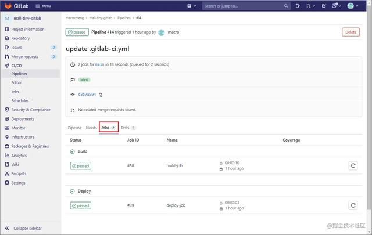Open Issues in sidebar
This screenshot has width=372, height=235.
pos(16,48)
